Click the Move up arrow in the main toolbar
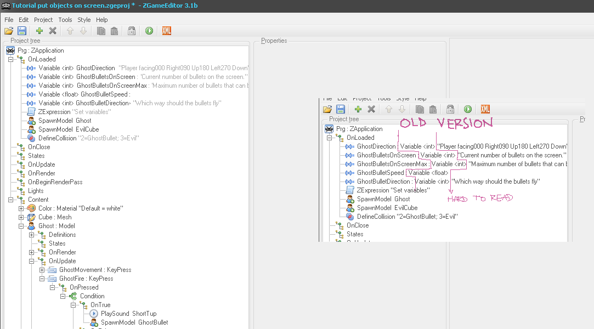 click(70, 31)
